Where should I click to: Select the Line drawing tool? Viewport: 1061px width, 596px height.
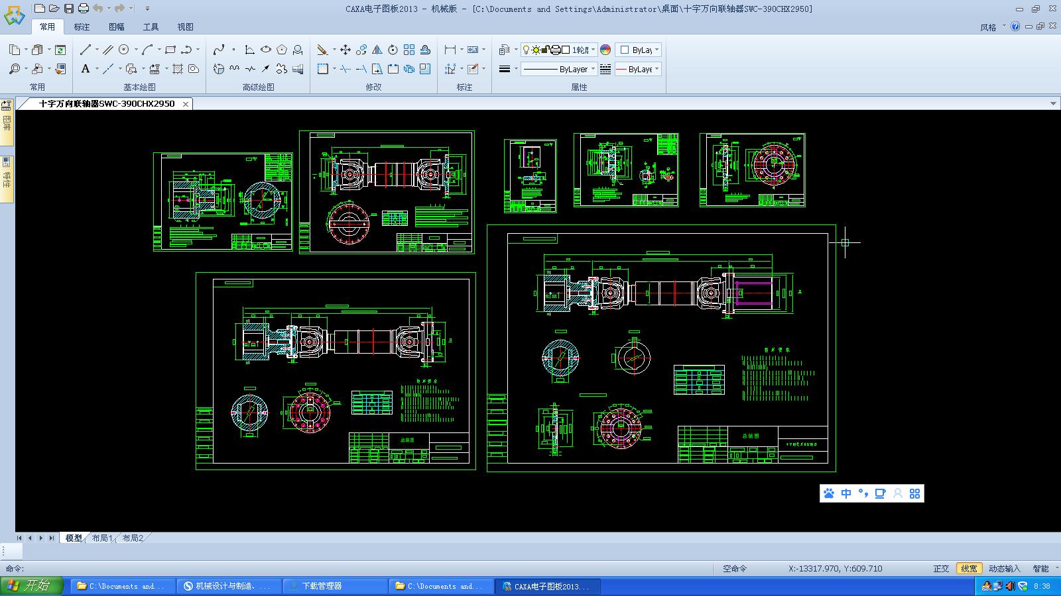coord(86,50)
